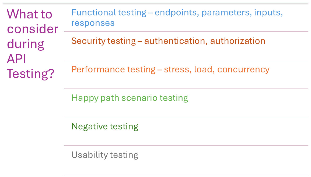The image size is (311, 177).
Task: Click the 'Usability testing' line
Action: 105,155
